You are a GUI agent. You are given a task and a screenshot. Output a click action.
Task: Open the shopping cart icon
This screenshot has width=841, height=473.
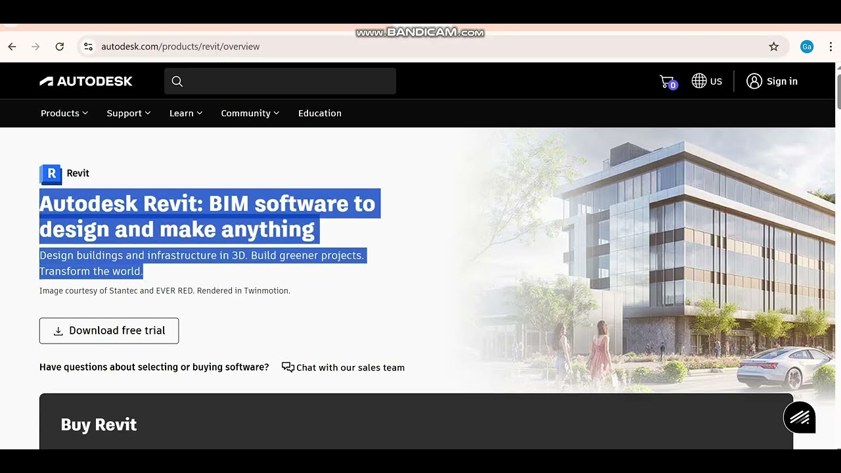668,81
